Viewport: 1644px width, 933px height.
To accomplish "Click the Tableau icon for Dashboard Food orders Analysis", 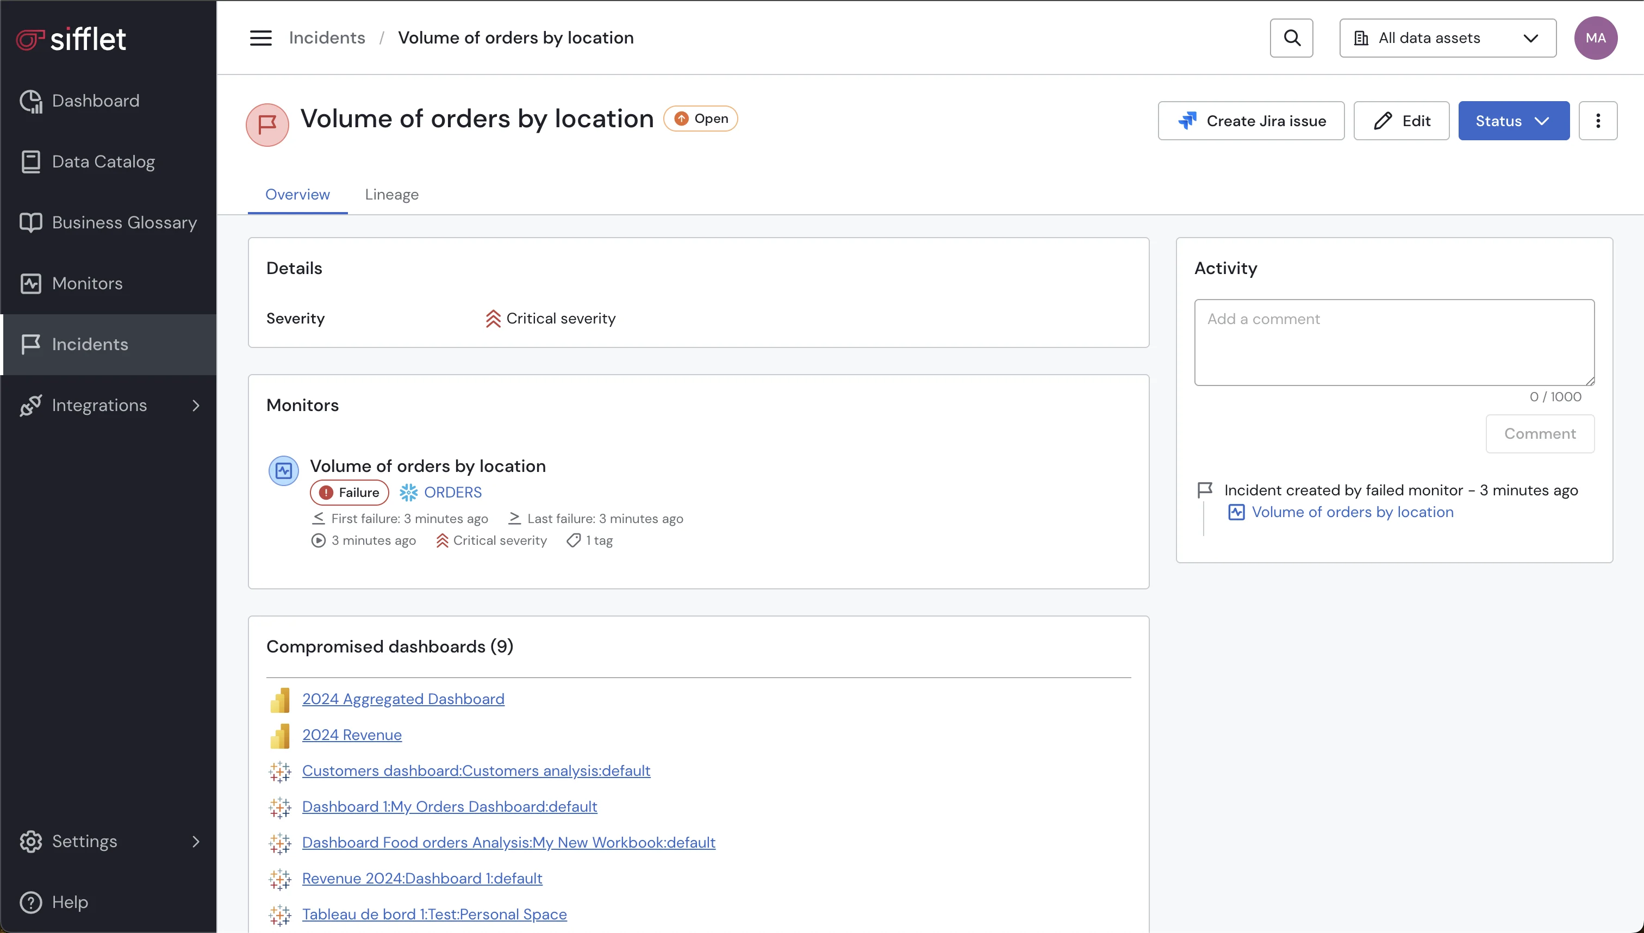I will click(x=280, y=843).
